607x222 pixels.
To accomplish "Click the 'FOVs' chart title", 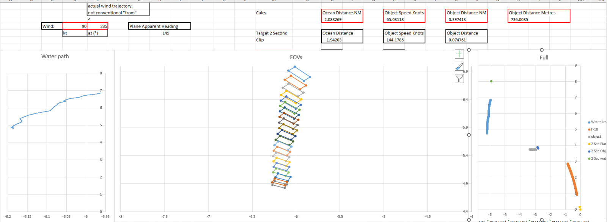I will click(x=296, y=57).
